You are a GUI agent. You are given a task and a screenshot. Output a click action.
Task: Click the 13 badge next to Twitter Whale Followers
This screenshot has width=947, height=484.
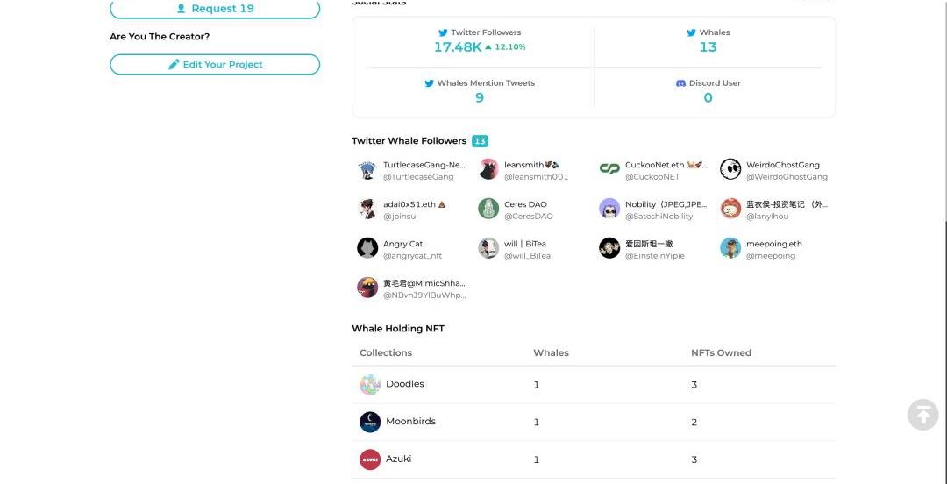click(x=481, y=141)
